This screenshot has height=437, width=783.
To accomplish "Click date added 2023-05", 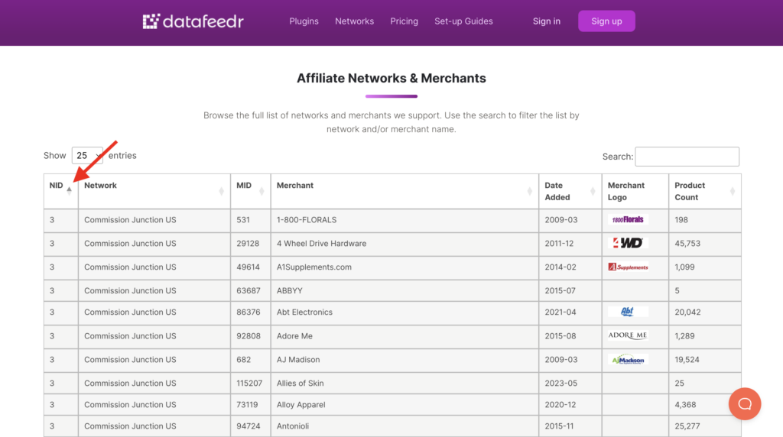I will coord(560,383).
